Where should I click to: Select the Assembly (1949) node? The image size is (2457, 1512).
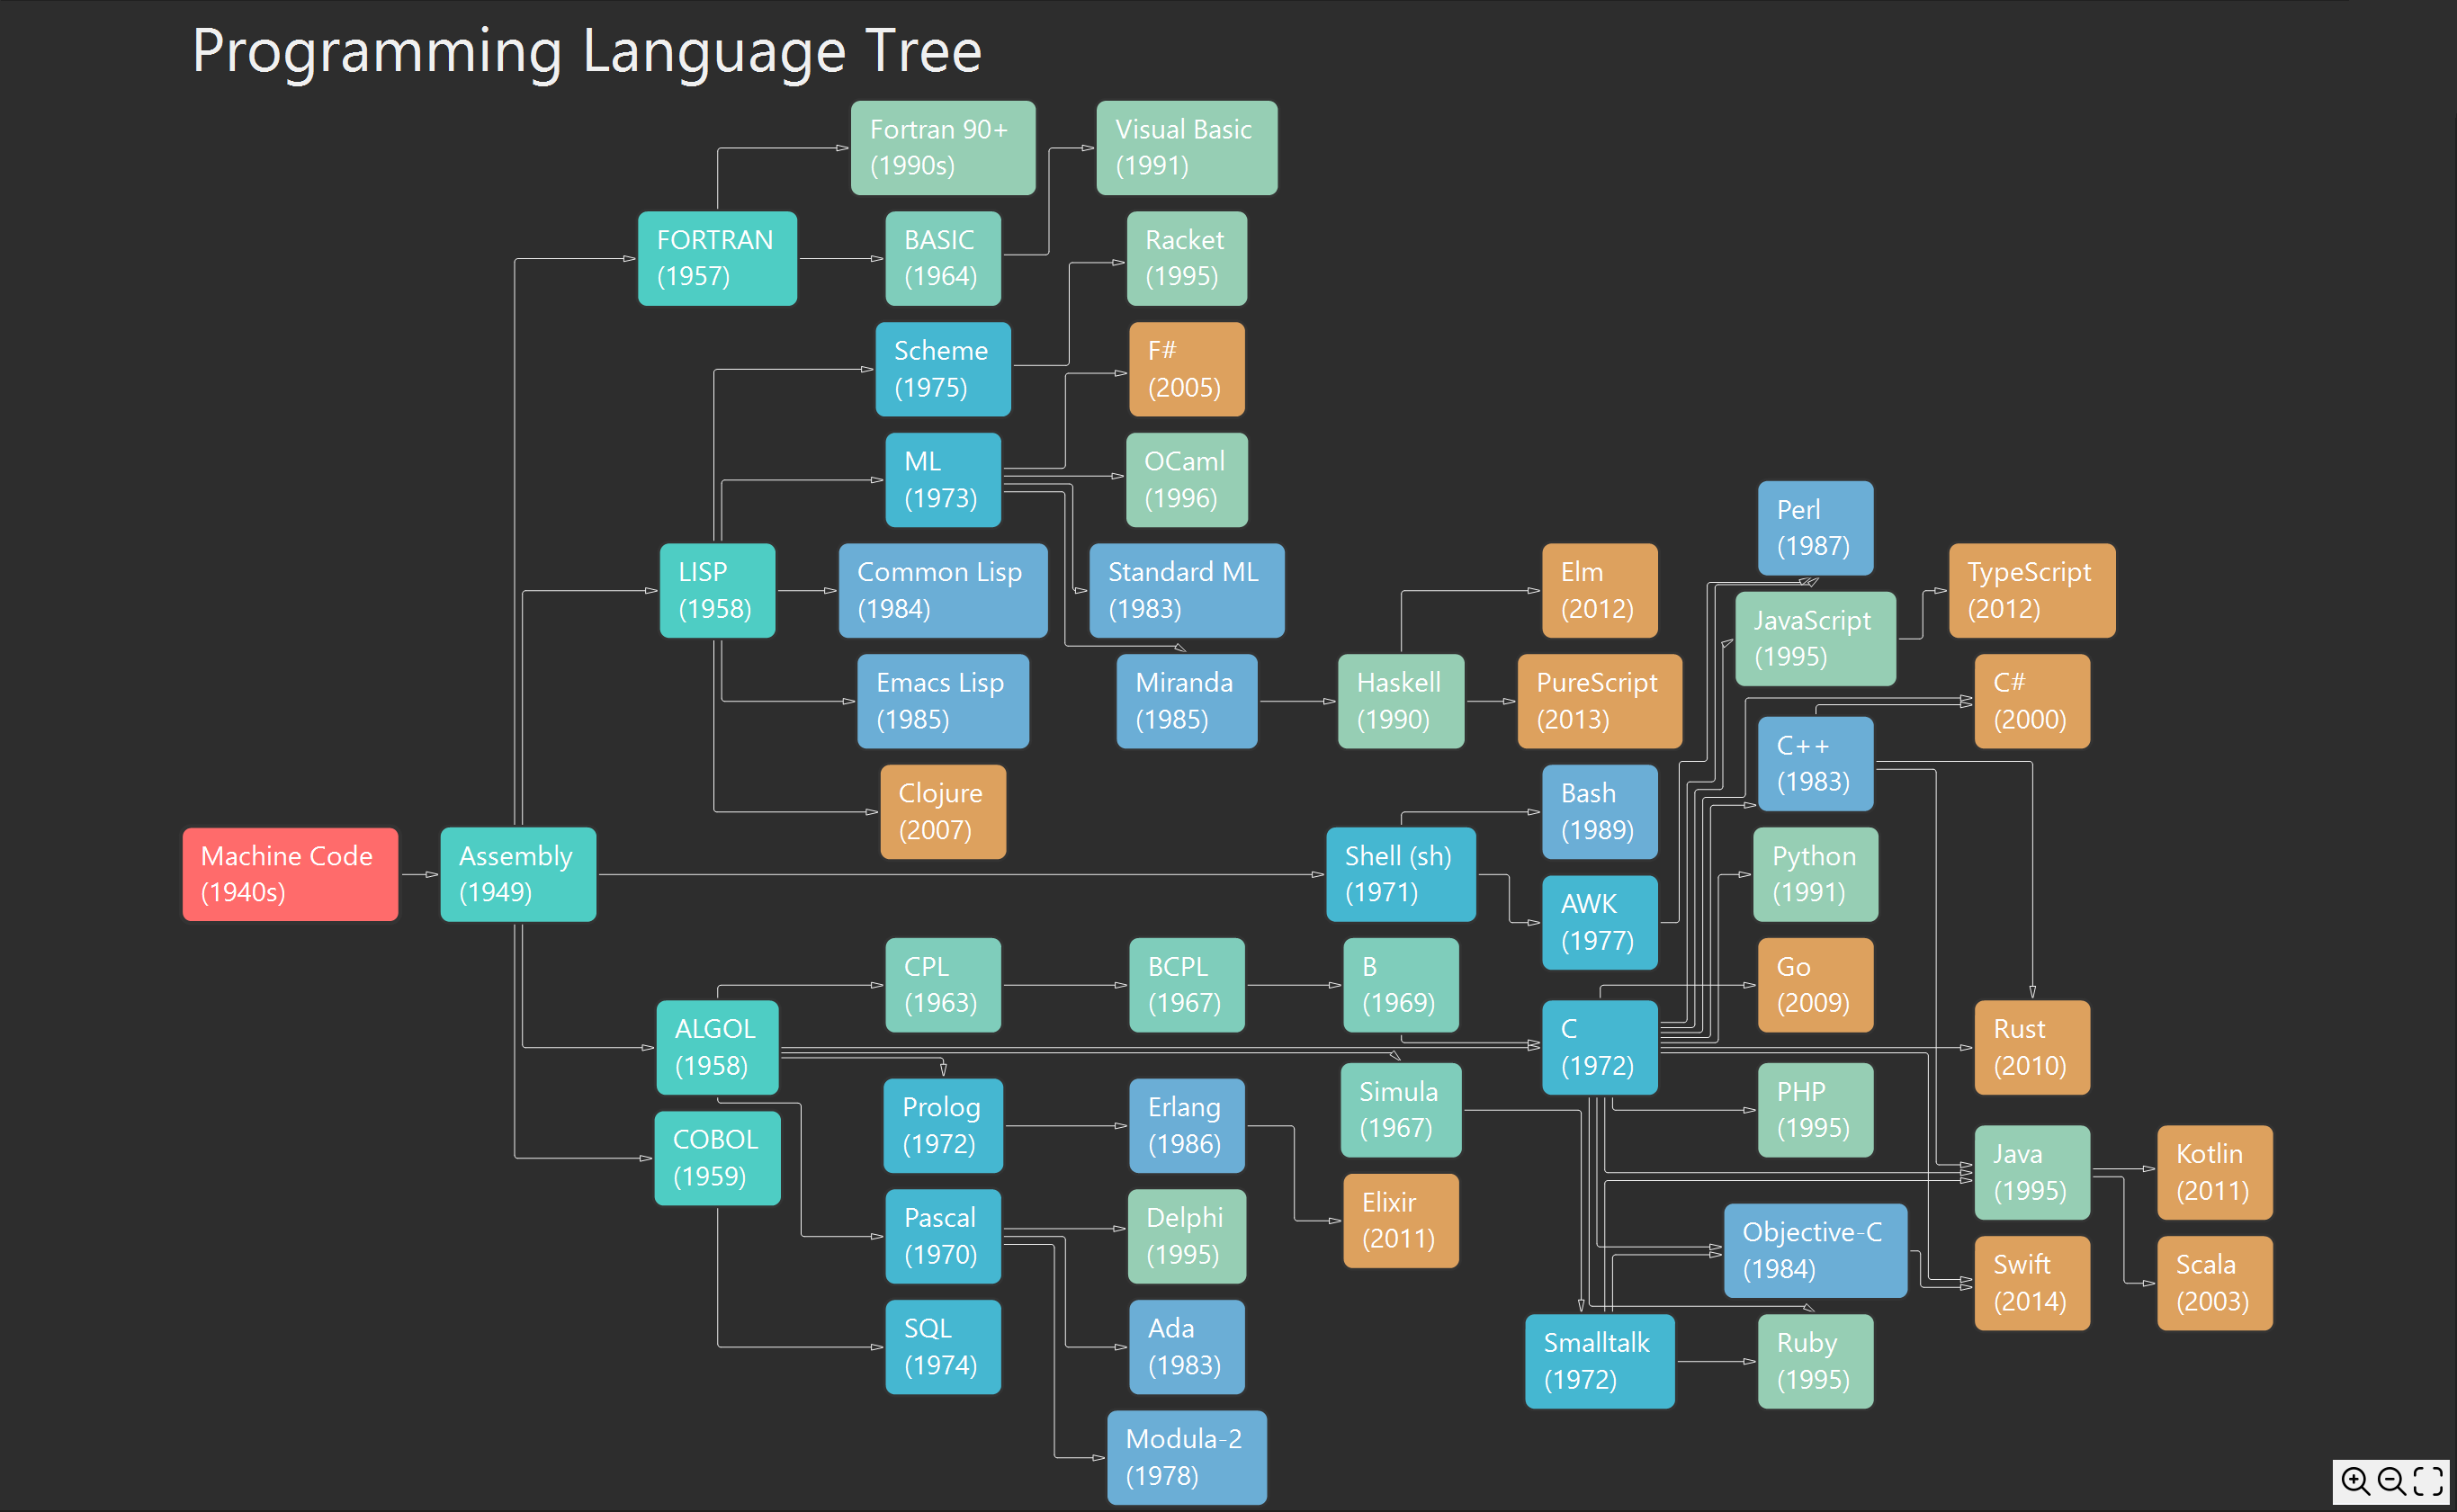pos(518,874)
